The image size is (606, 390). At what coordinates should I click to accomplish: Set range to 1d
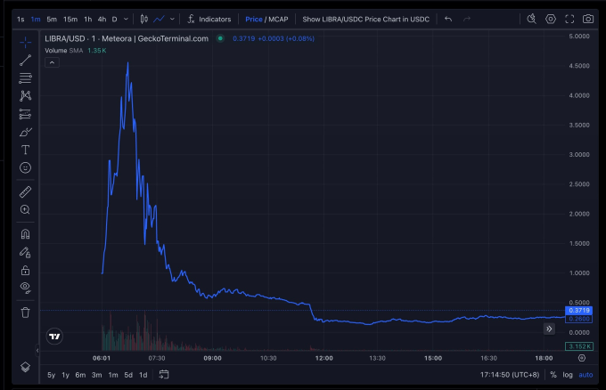[x=143, y=375]
